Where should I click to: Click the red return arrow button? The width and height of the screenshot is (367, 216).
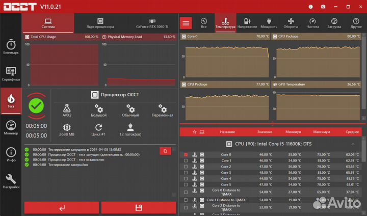point(62,208)
